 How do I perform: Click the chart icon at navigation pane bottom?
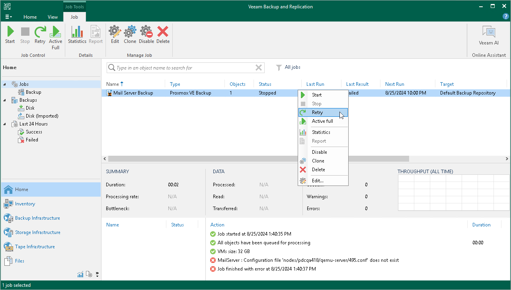click(80, 274)
